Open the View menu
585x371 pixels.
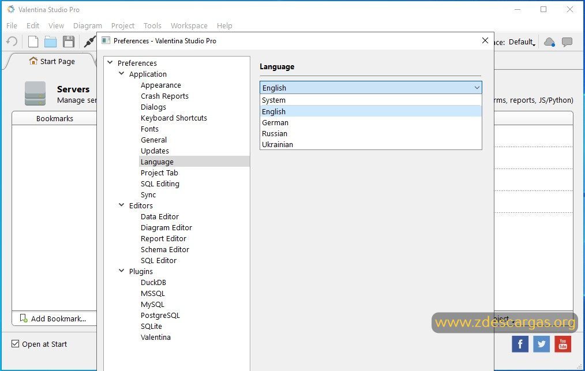[56, 25]
